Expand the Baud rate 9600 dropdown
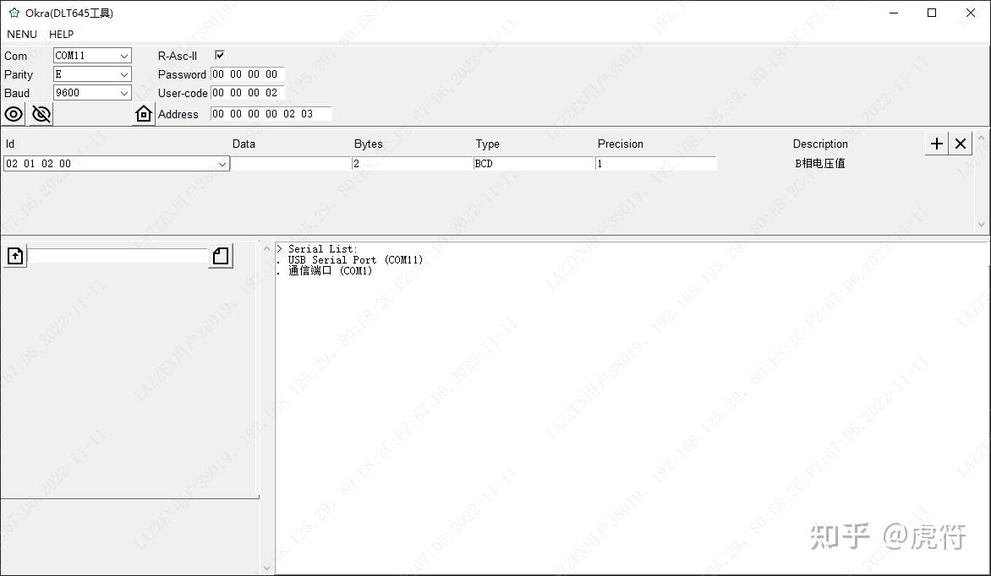The width and height of the screenshot is (991, 576). point(125,93)
